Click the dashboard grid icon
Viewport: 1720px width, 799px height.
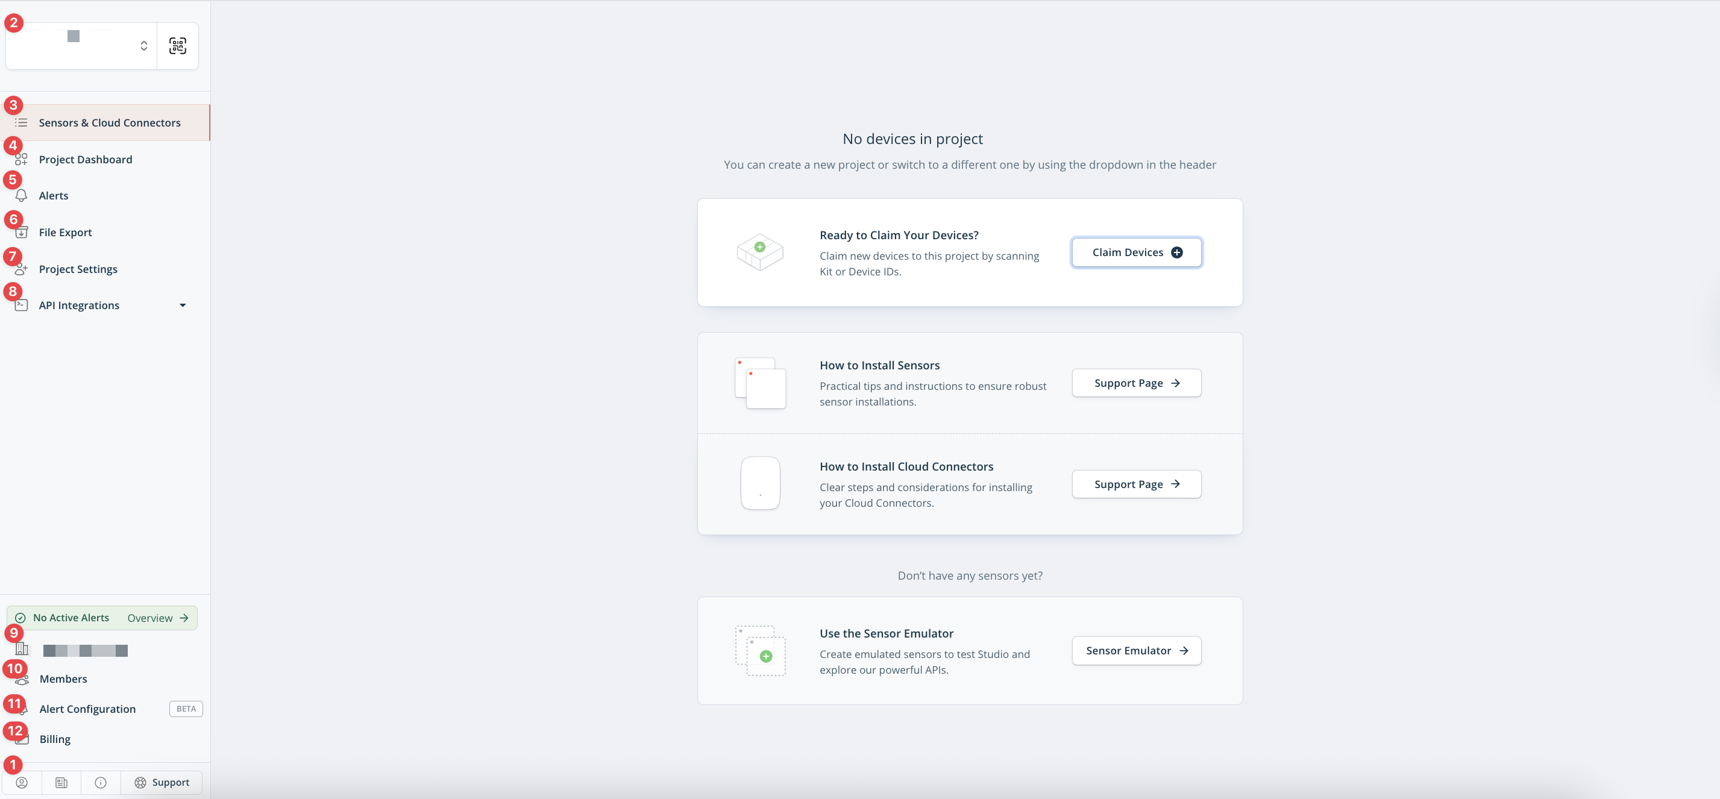tap(21, 160)
